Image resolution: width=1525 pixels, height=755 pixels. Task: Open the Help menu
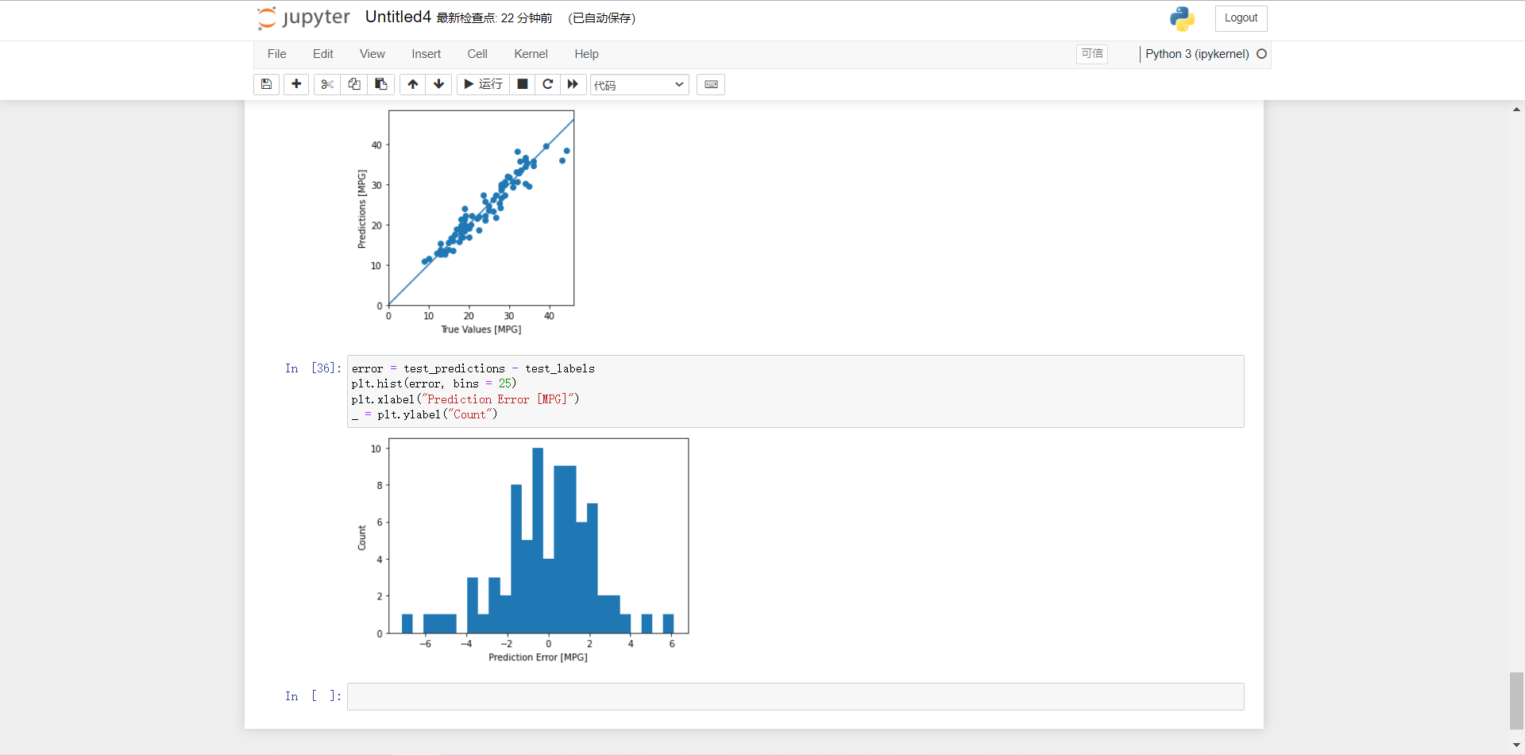(x=587, y=54)
